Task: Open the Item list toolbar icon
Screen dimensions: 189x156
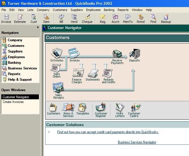Action: click(x=47, y=19)
